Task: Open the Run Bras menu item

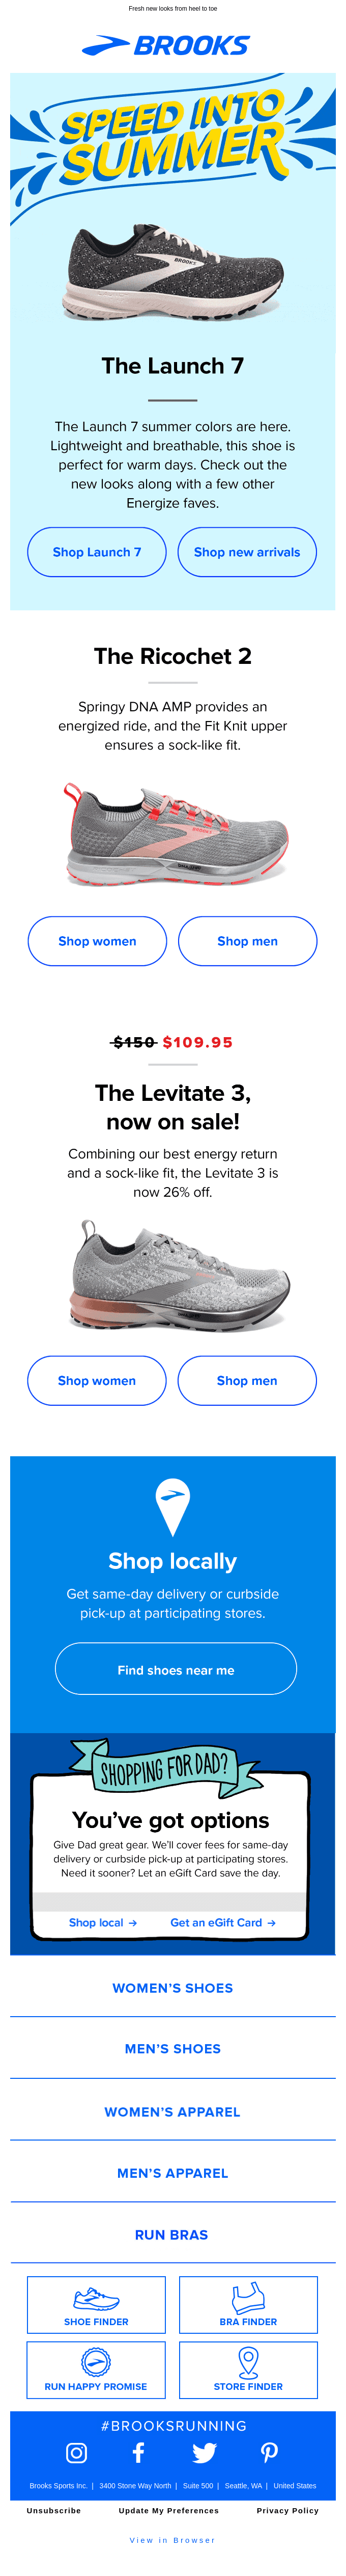Action: click(172, 2235)
